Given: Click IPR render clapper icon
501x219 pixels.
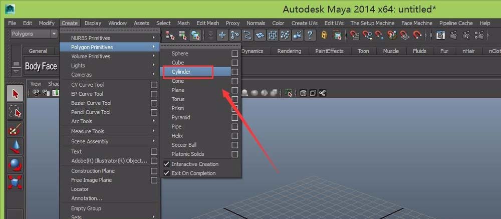Looking at the screenshot, I should click(x=466, y=35).
